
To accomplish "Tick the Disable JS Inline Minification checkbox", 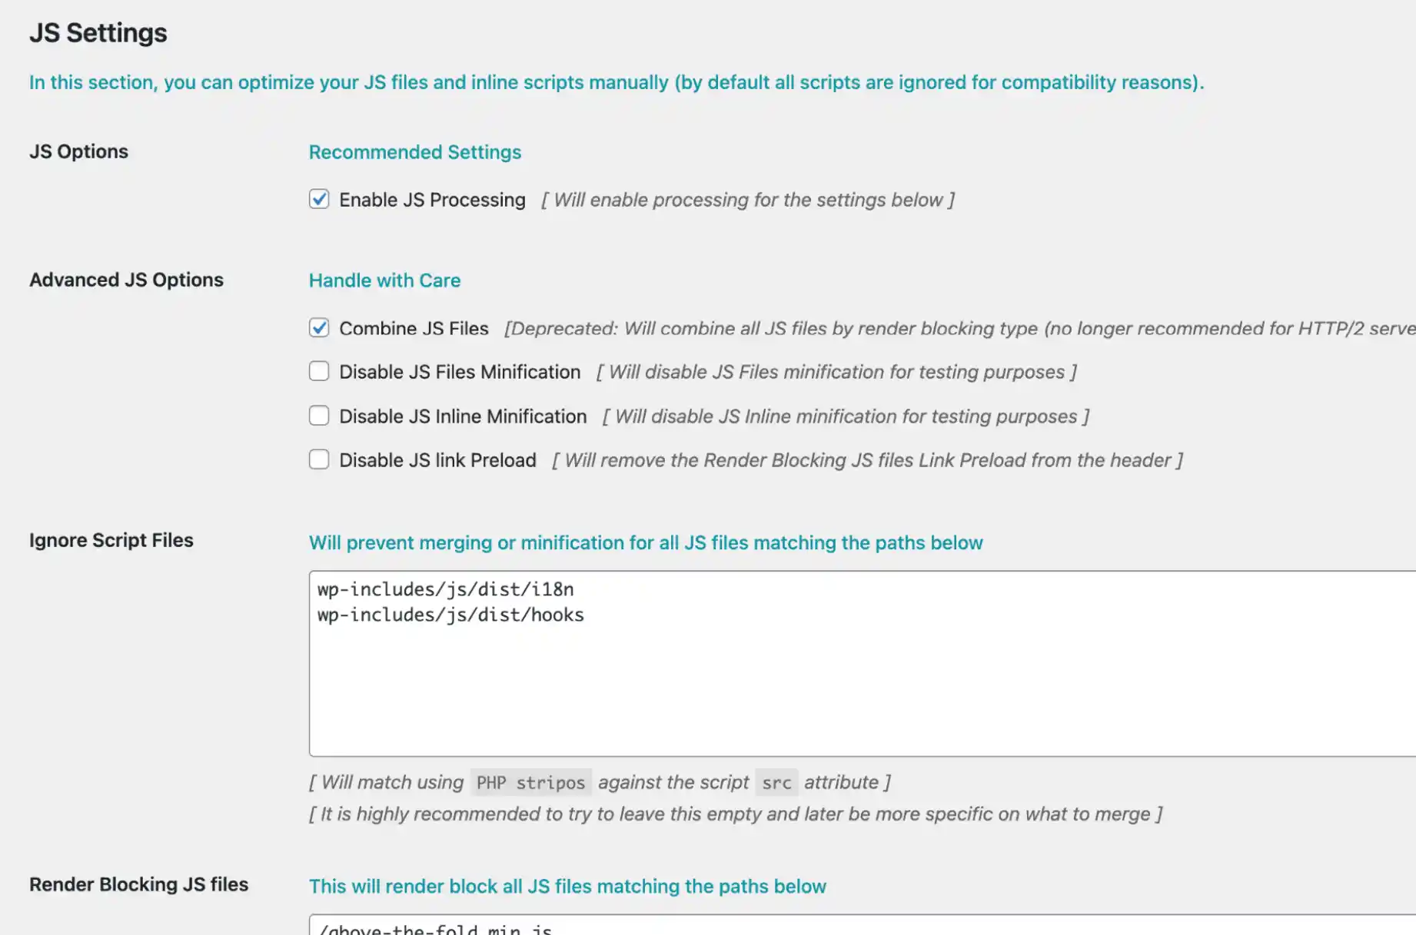I will (x=319, y=416).
